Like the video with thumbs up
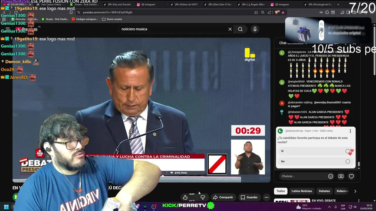Image resolution: width=376 pixels, height=211 pixels. [185, 197]
